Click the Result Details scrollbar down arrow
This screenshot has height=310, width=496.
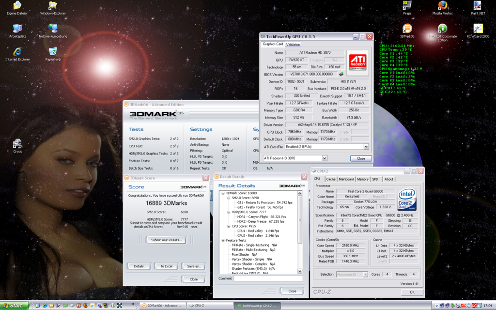click(x=300, y=271)
